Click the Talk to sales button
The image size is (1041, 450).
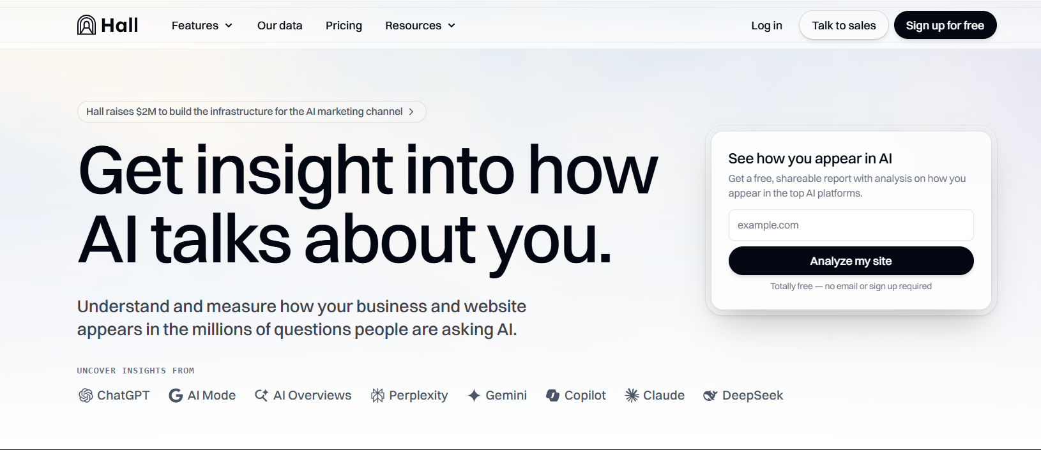843,26
